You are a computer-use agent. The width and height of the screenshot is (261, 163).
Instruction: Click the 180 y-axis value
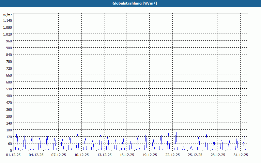click(x=9, y=130)
